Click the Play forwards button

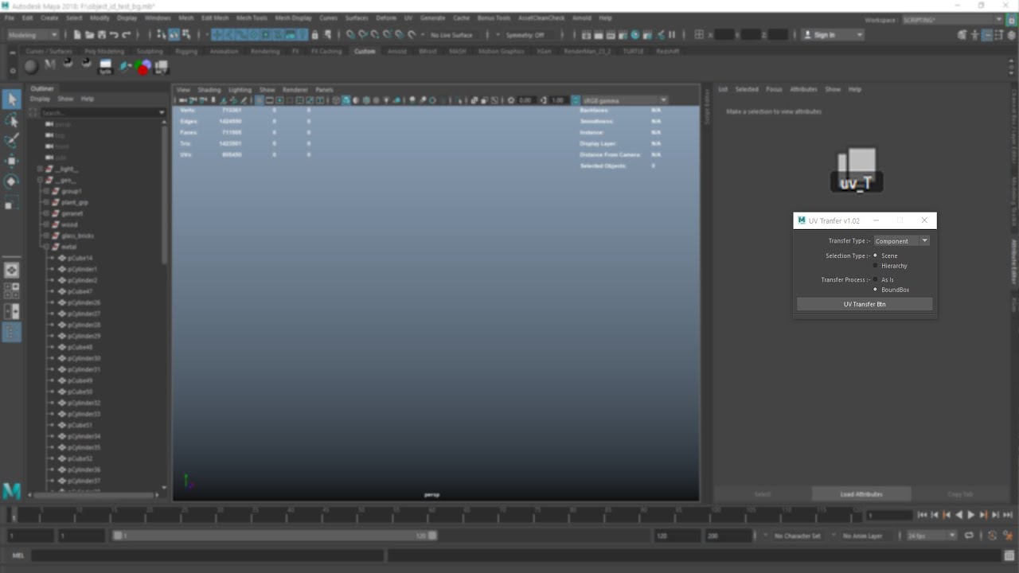pyautogui.click(x=970, y=516)
